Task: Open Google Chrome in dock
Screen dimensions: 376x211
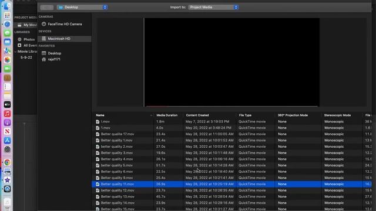Action: 7,162
